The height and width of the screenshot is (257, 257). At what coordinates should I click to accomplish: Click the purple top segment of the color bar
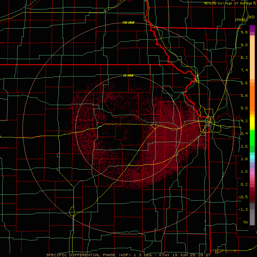pyautogui.click(x=252, y=29)
